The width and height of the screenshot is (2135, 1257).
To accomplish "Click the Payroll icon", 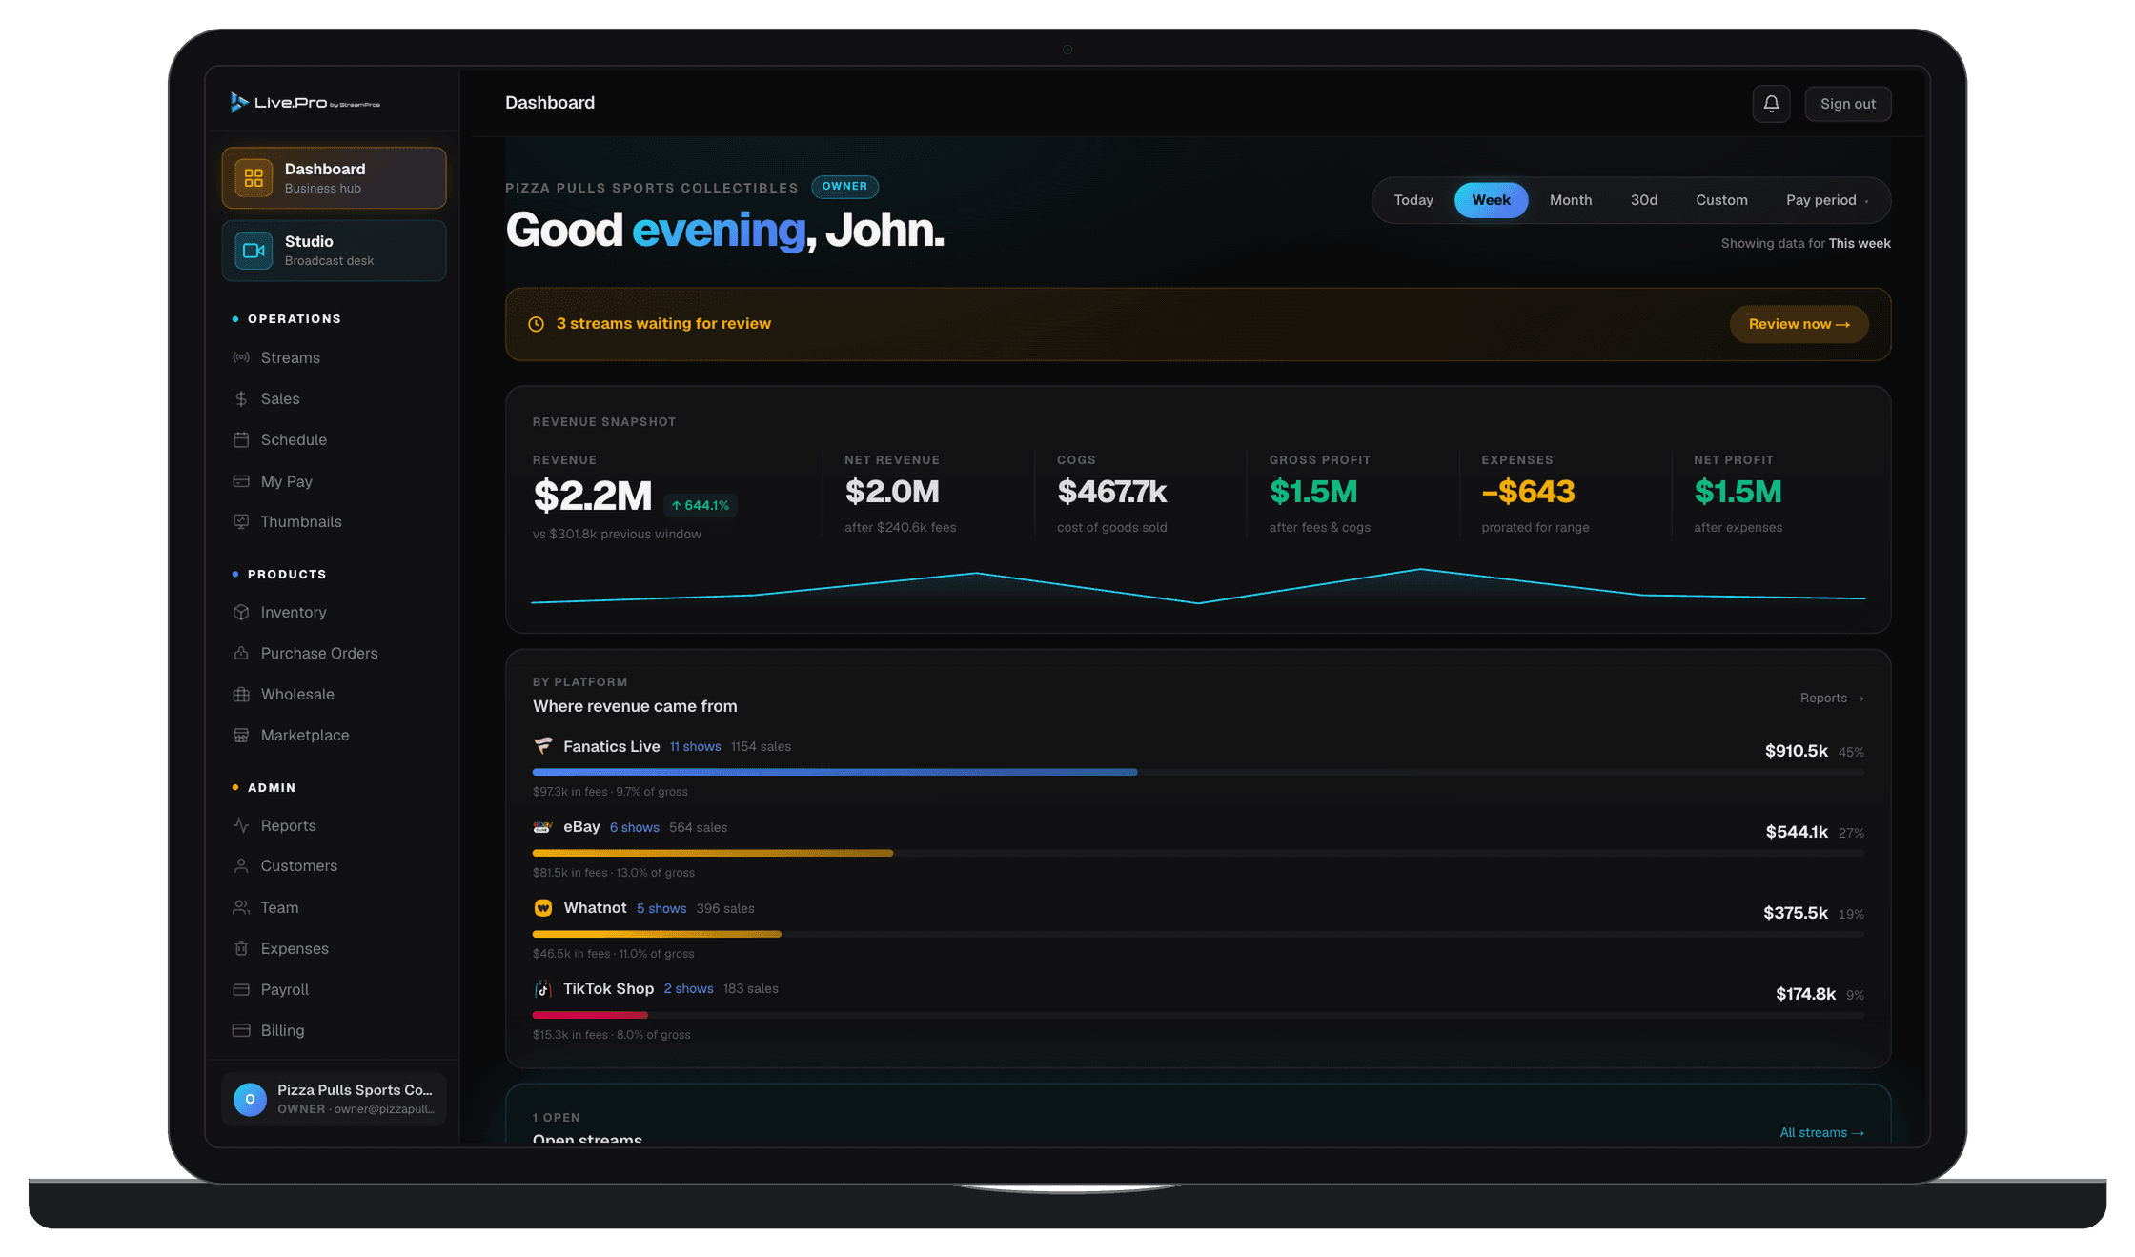I will coord(241,989).
